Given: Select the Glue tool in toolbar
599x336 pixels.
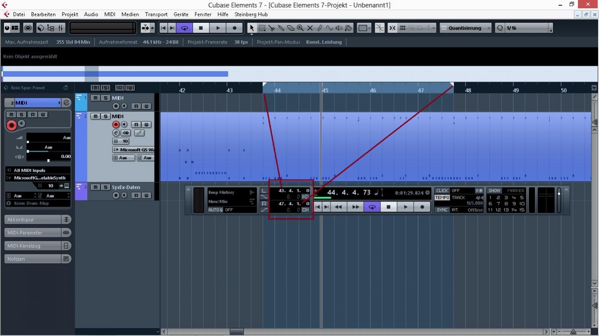Looking at the screenshot, I should [x=281, y=28].
